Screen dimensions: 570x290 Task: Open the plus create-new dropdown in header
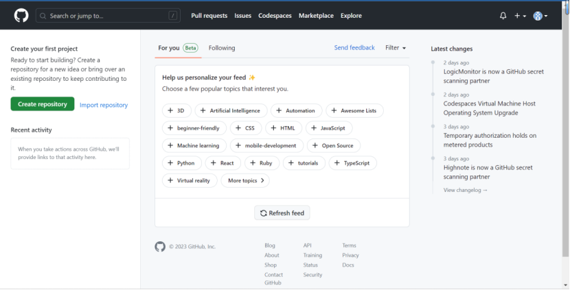[x=520, y=16]
